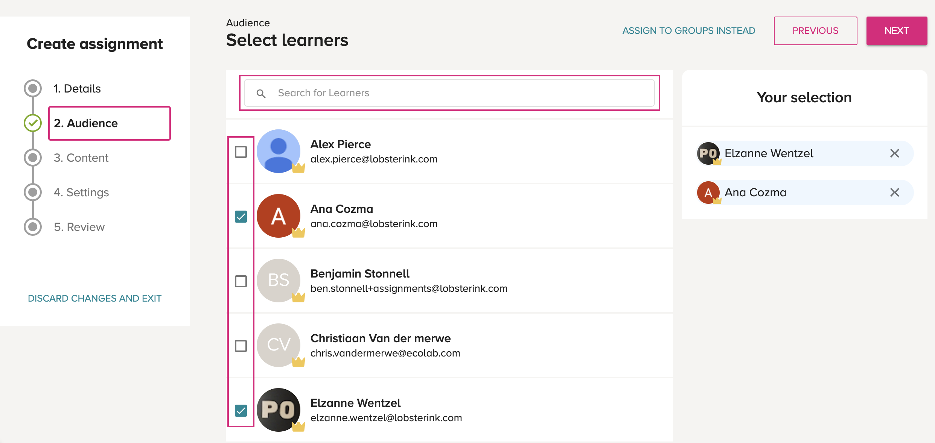935x443 pixels.
Task: Tick the Christiaan Van der merwe checkbox
Action: 241,346
